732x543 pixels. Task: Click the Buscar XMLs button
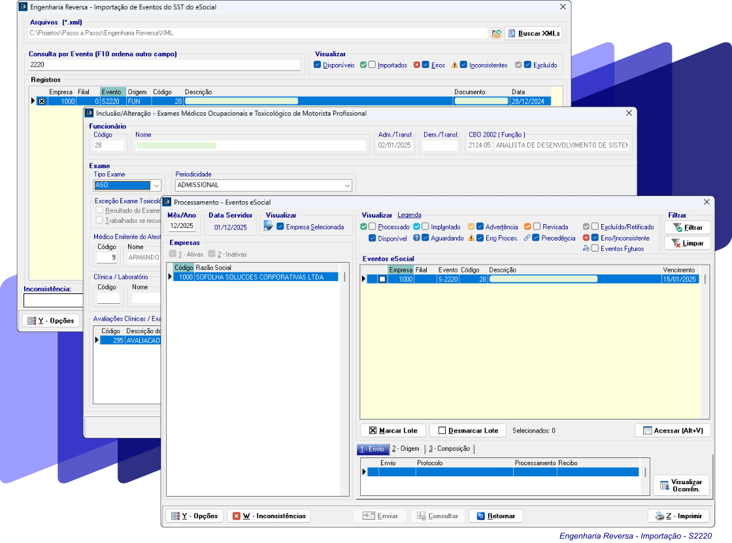click(x=533, y=33)
